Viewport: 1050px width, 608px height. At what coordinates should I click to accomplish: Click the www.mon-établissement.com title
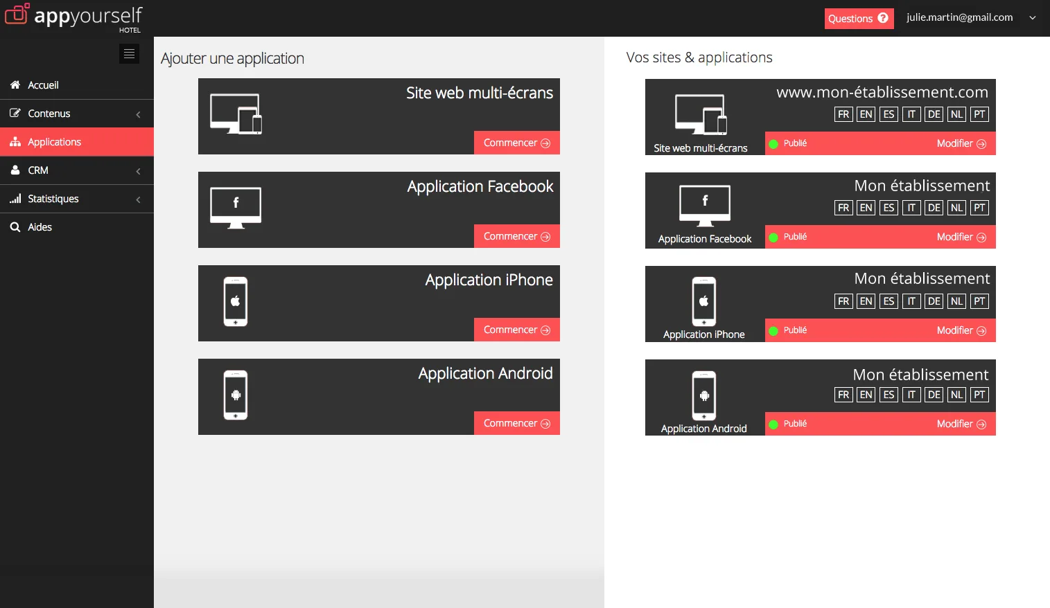click(882, 92)
